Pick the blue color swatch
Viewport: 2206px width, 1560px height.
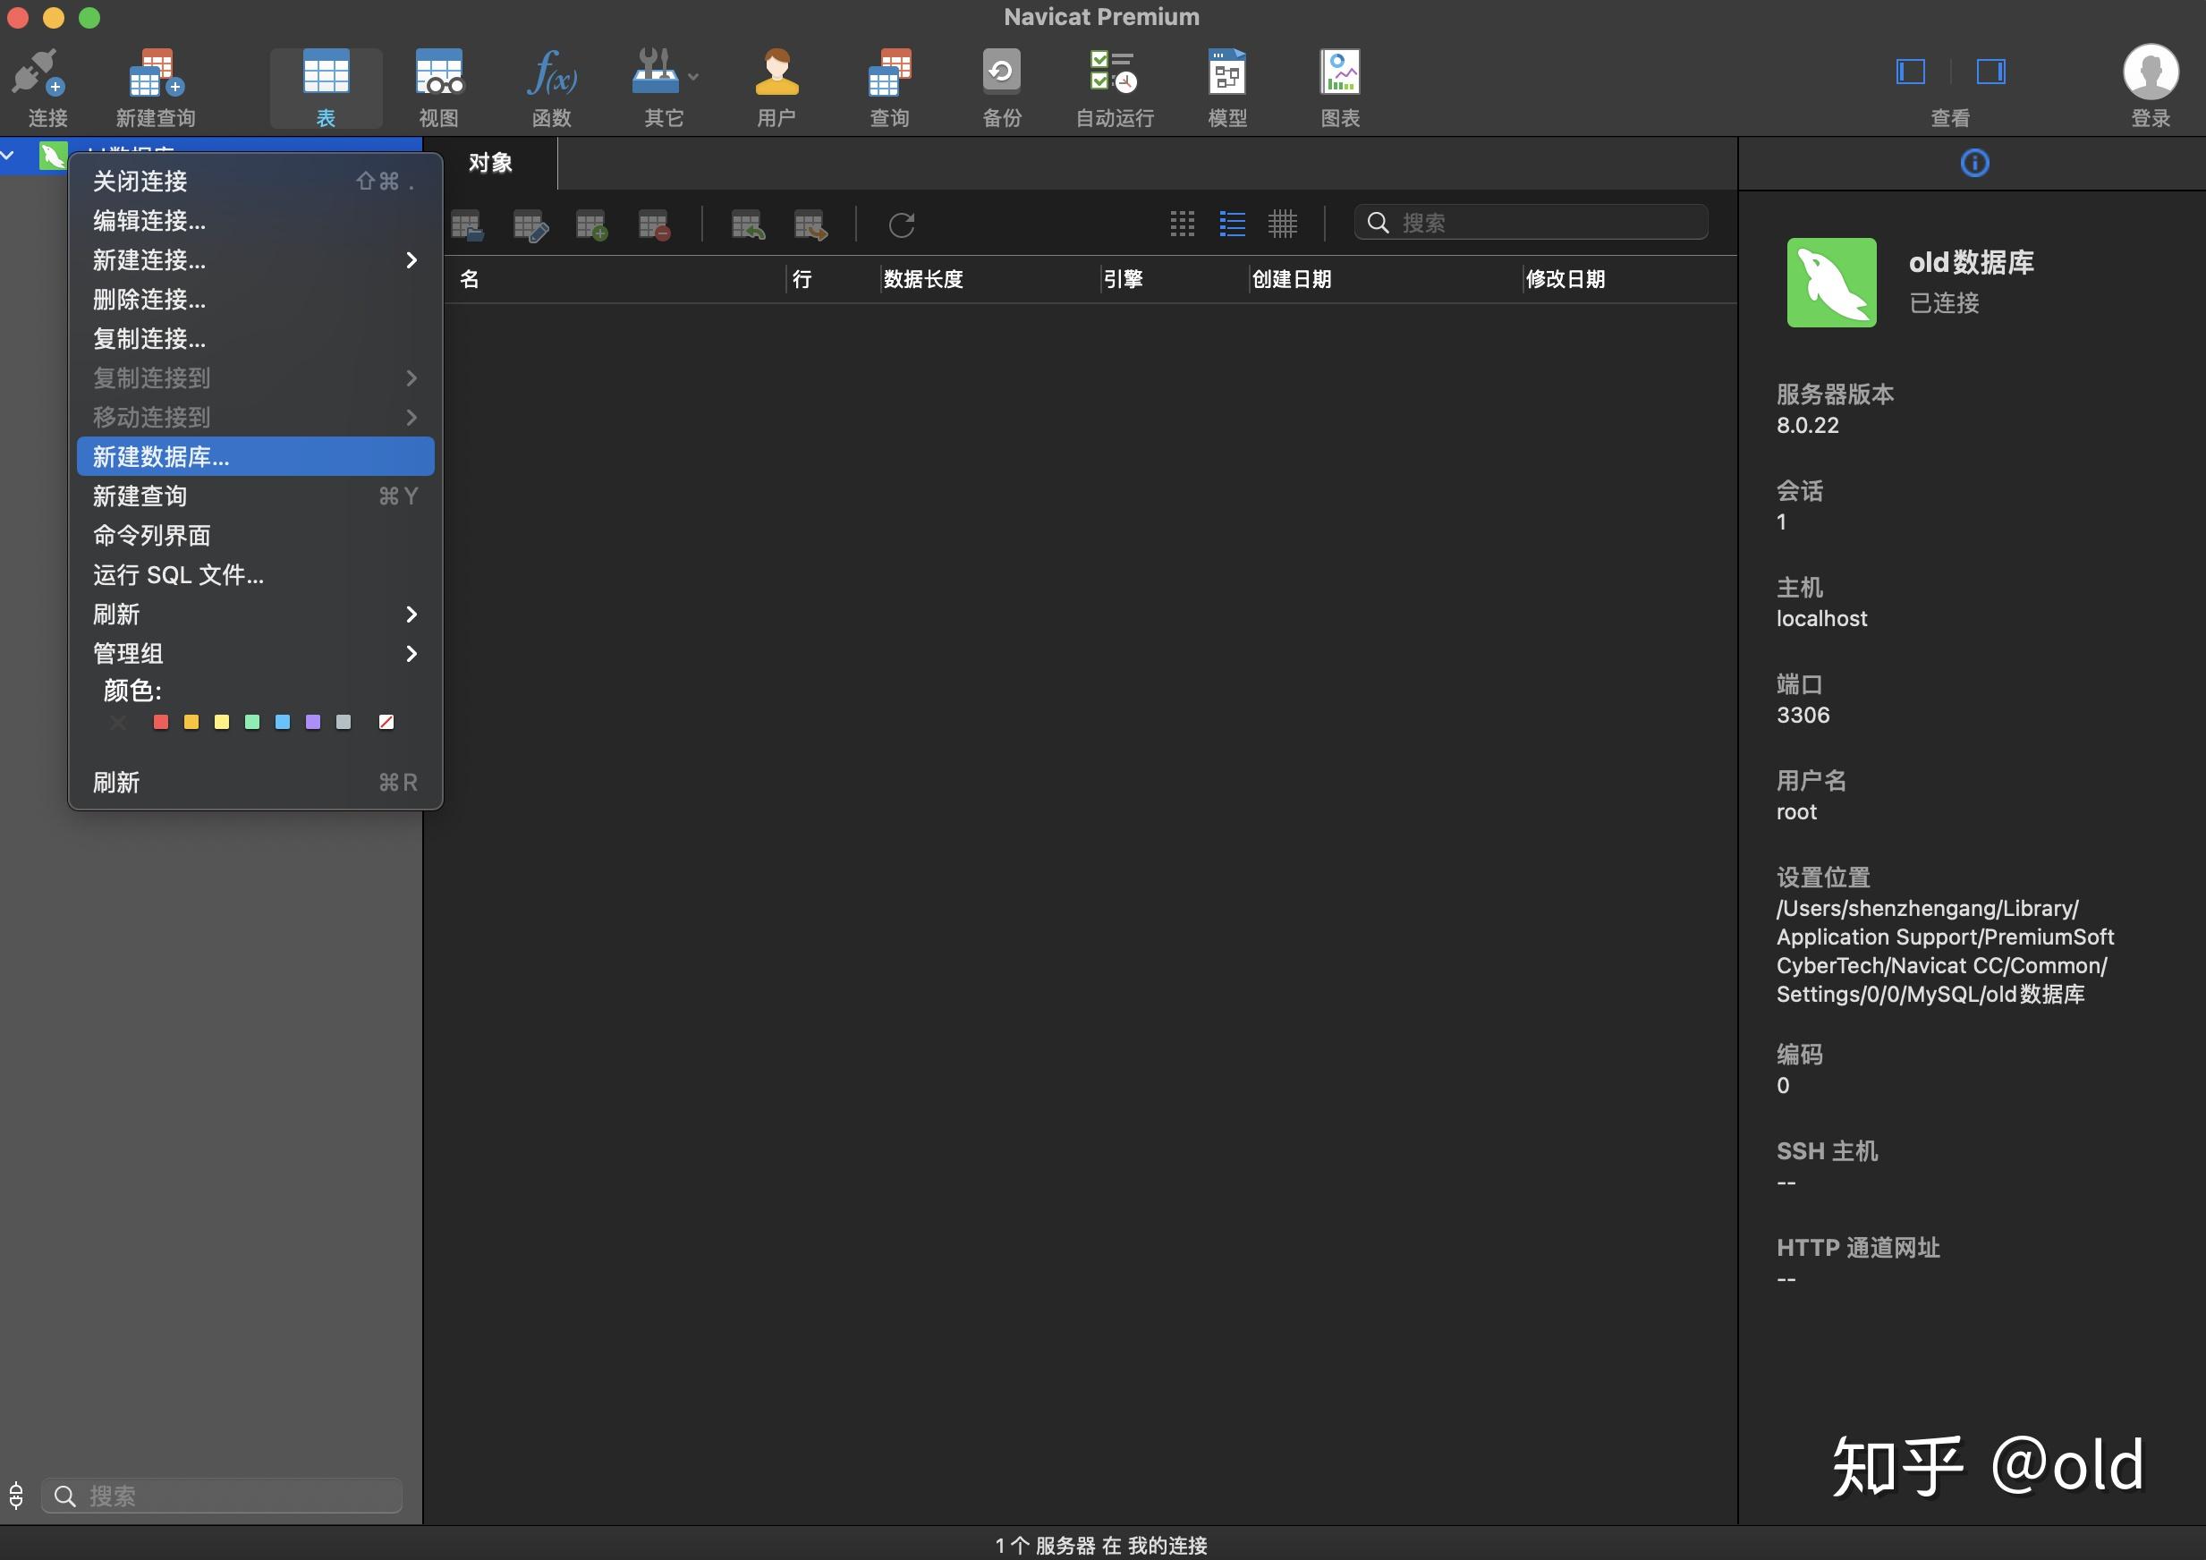(283, 723)
